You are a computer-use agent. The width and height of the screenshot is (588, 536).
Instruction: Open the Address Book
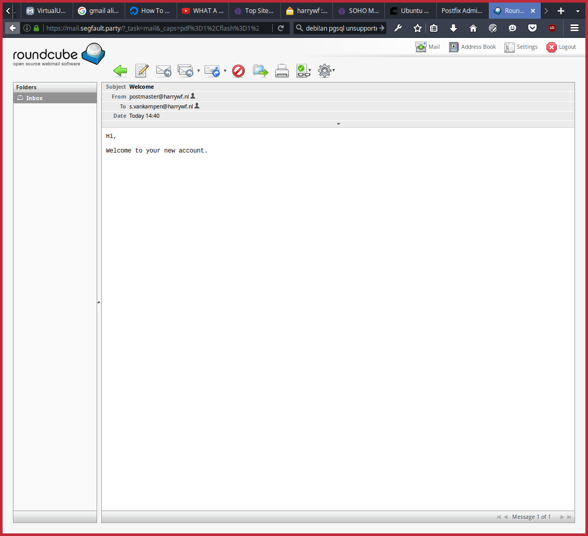(472, 47)
